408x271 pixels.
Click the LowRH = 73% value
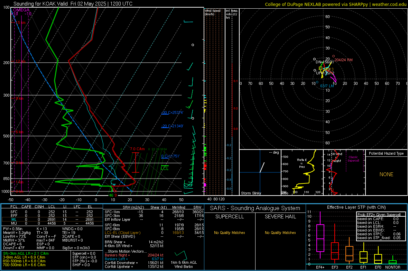click(14, 236)
